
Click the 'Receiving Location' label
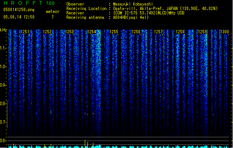coord(86,9)
